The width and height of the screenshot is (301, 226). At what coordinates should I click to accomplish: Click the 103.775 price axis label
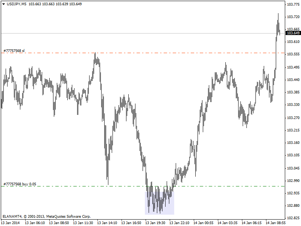[x=293, y=5]
